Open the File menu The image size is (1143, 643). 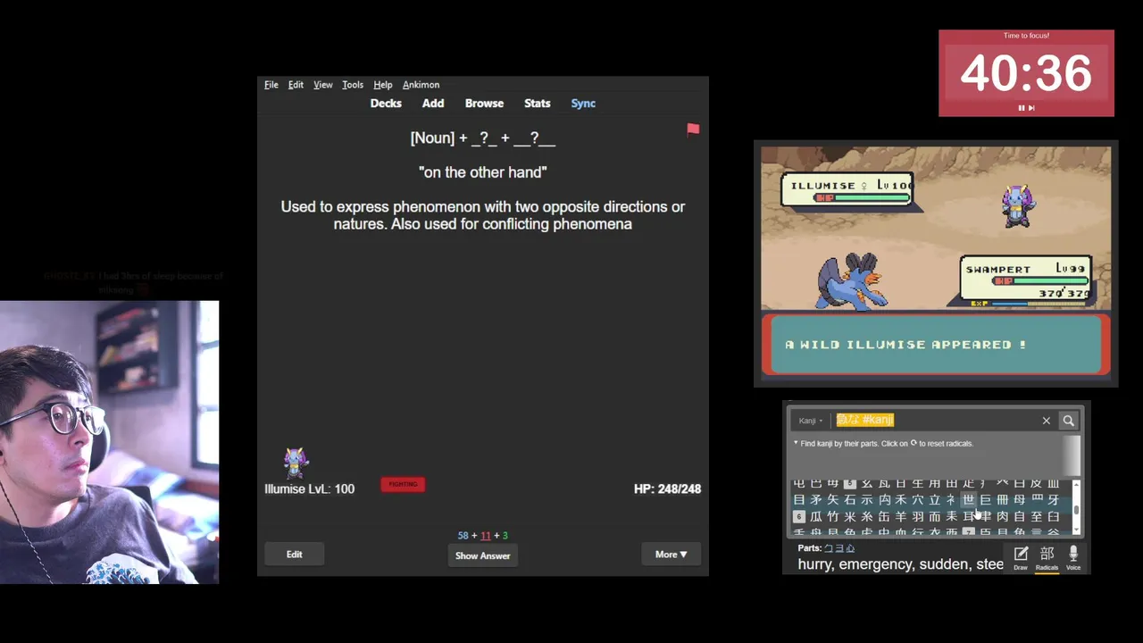click(x=271, y=85)
